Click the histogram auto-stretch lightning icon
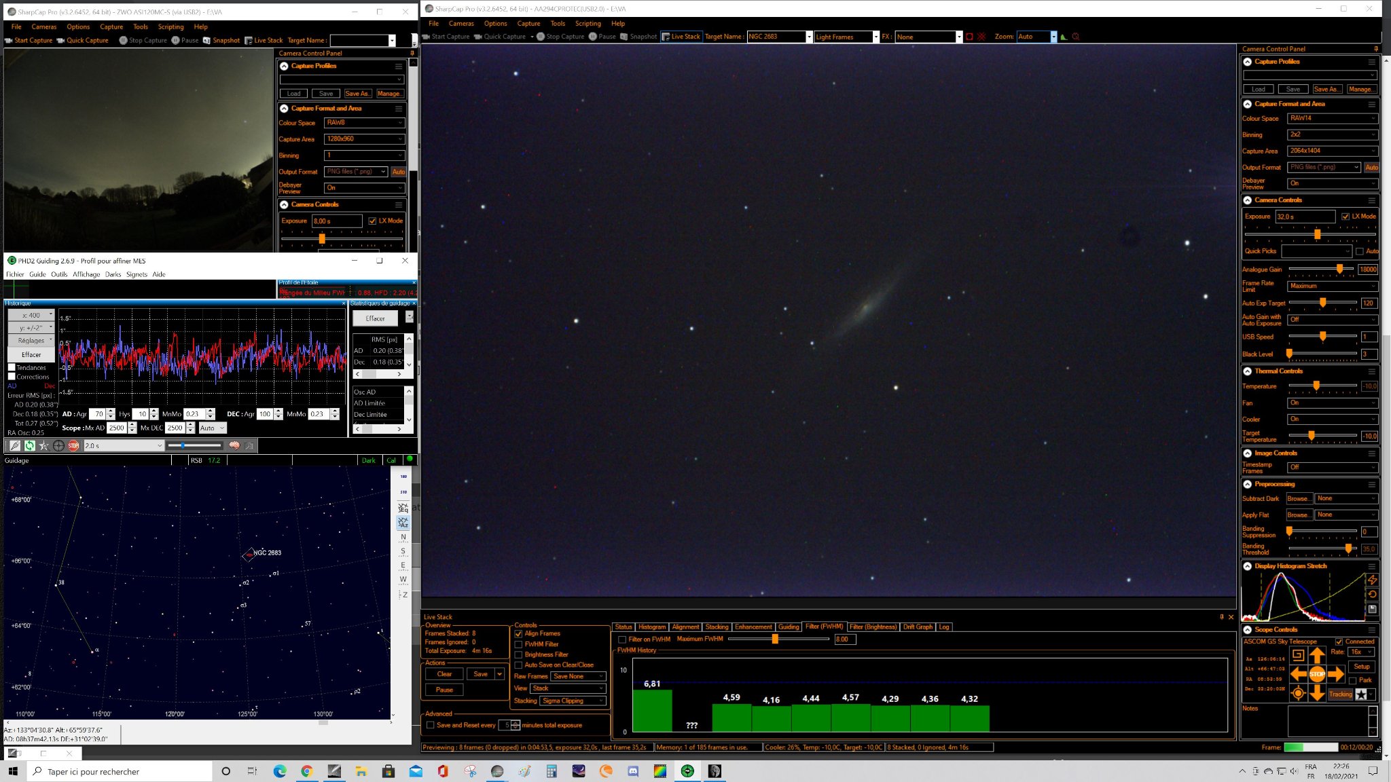Viewport: 1391px width, 782px height. tap(1372, 580)
